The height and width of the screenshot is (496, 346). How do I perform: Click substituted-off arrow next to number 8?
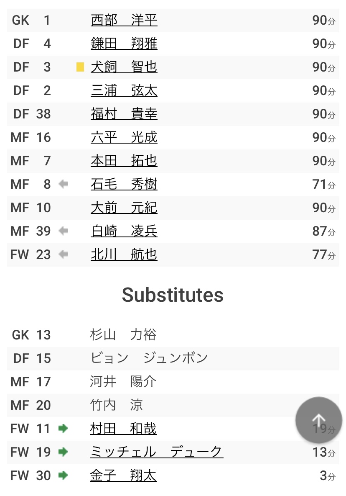click(63, 184)
